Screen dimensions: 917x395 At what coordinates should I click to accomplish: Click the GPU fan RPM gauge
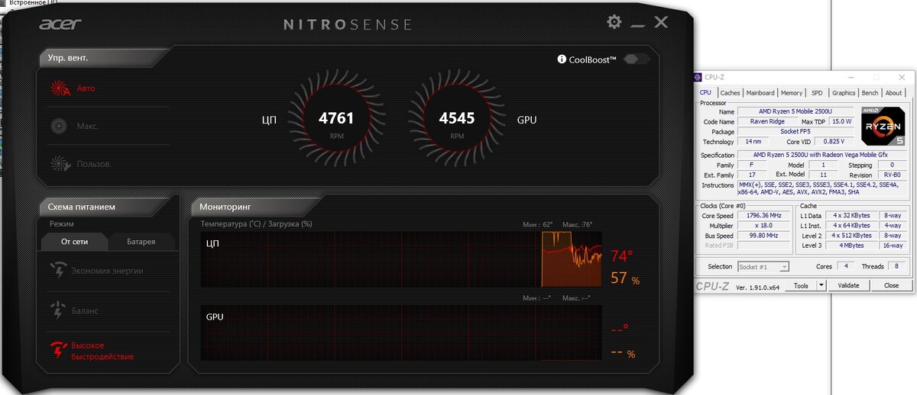pos(457,120)
